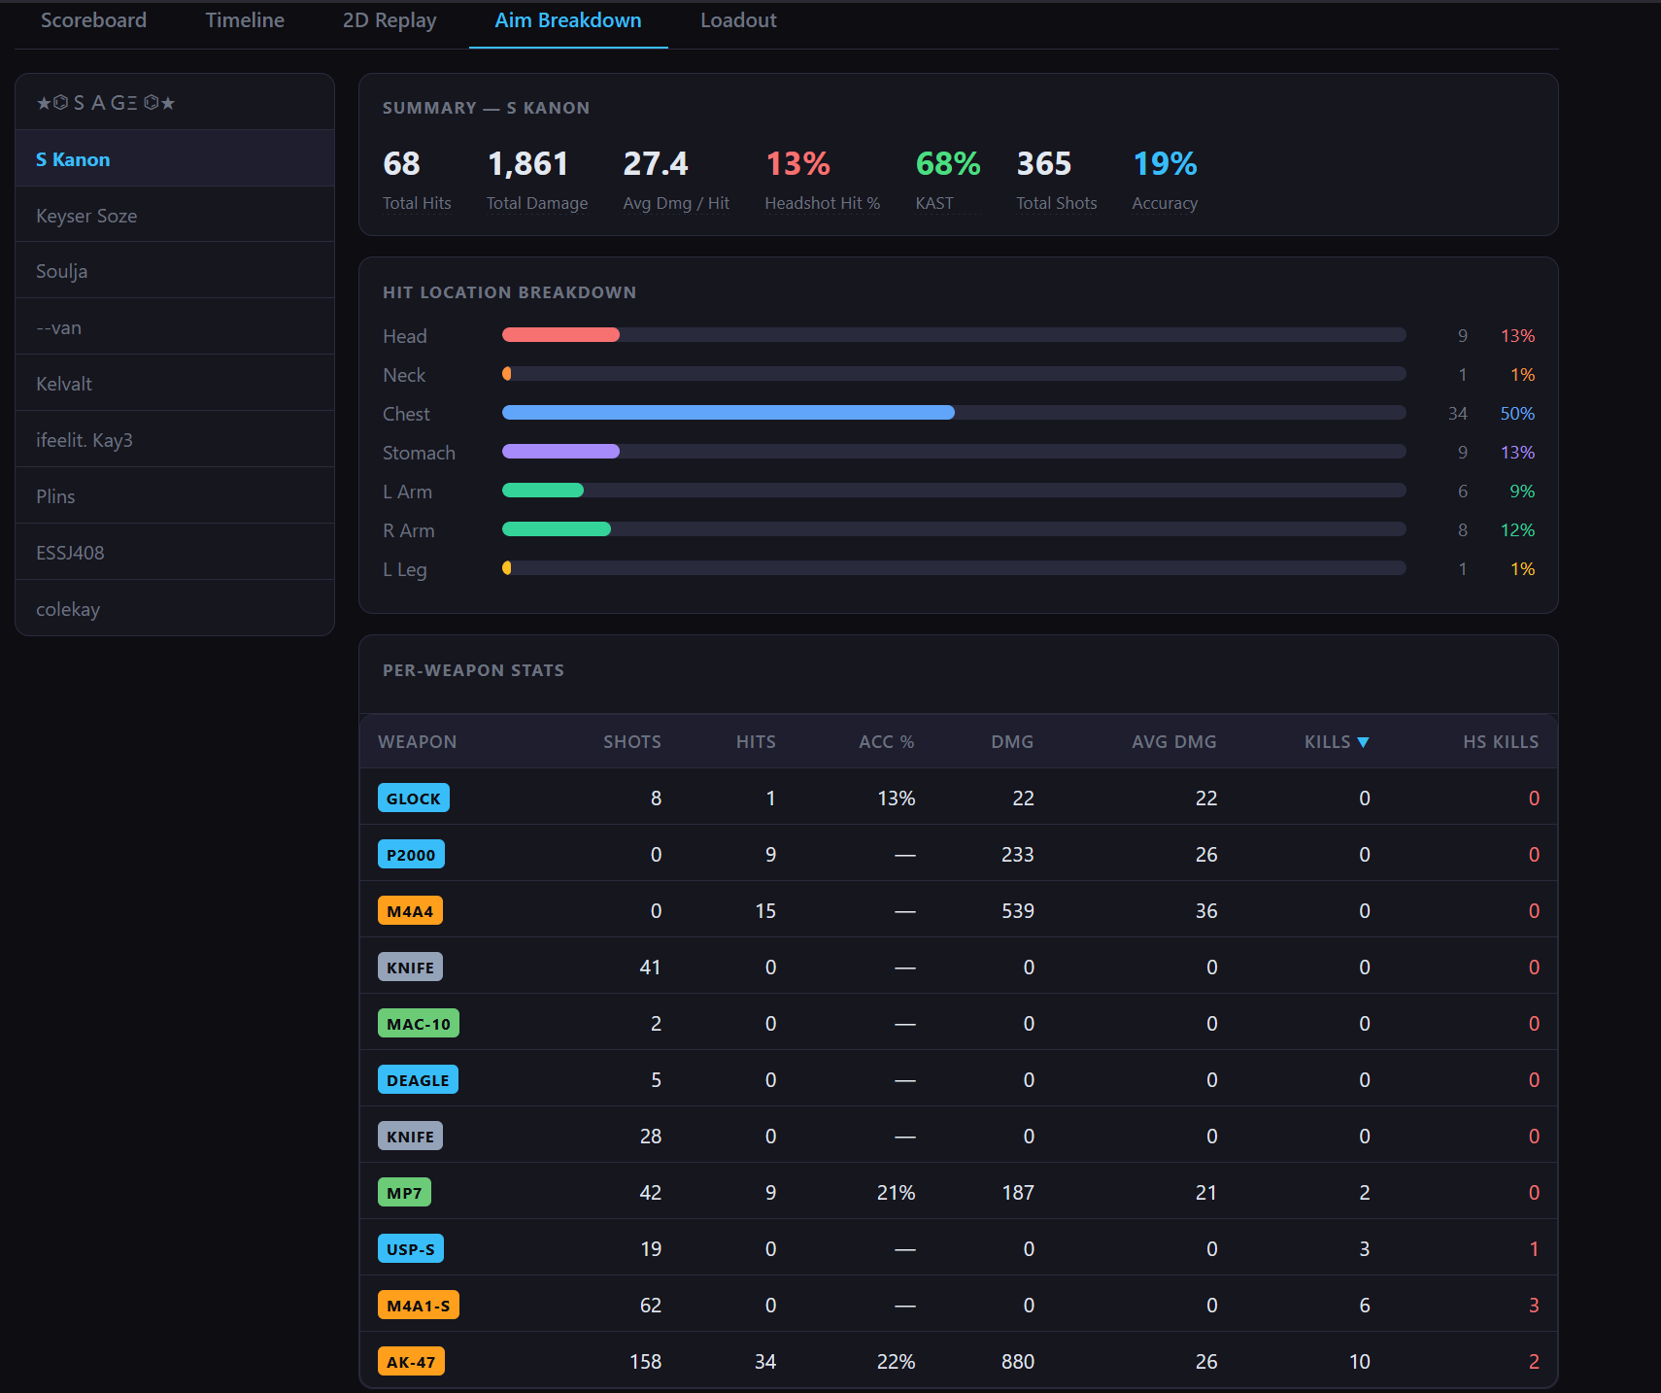
Task: View ESSJ408's aim breakdown
Action: (175, 553)
